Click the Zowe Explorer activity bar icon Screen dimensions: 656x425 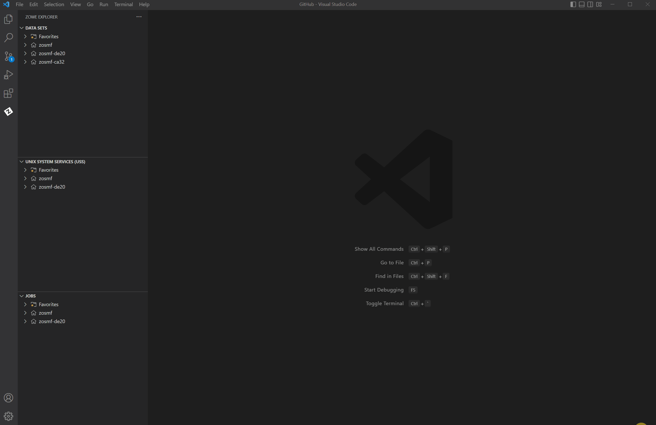click(8, 112)
